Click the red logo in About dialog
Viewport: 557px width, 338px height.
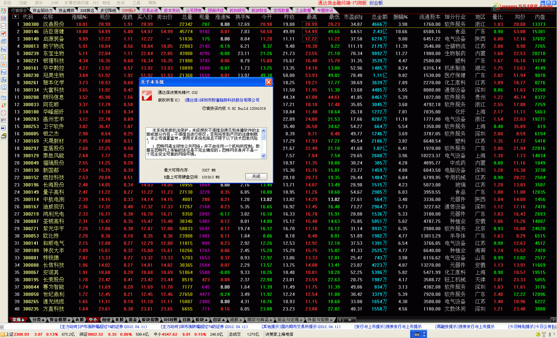click(147, 95)
